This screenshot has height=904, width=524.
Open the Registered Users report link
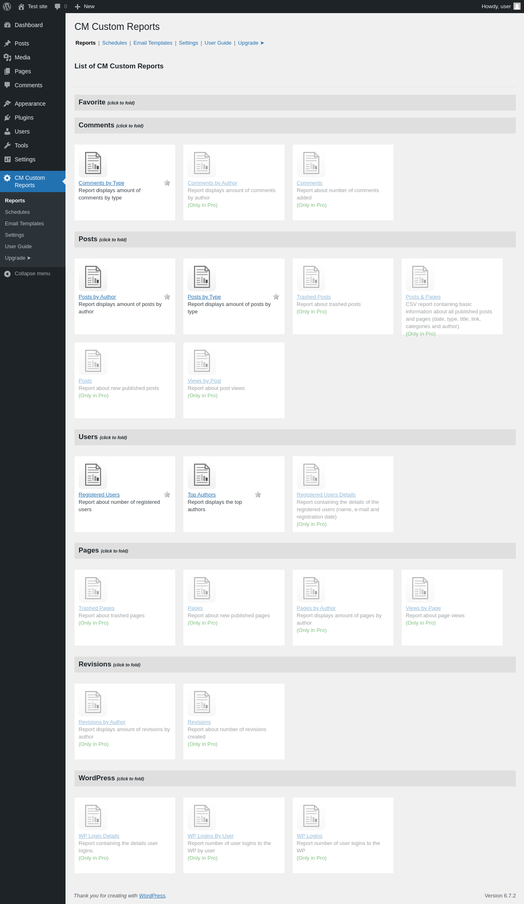[99, 495]
